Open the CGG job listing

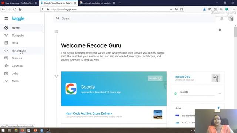pos(188,123)
